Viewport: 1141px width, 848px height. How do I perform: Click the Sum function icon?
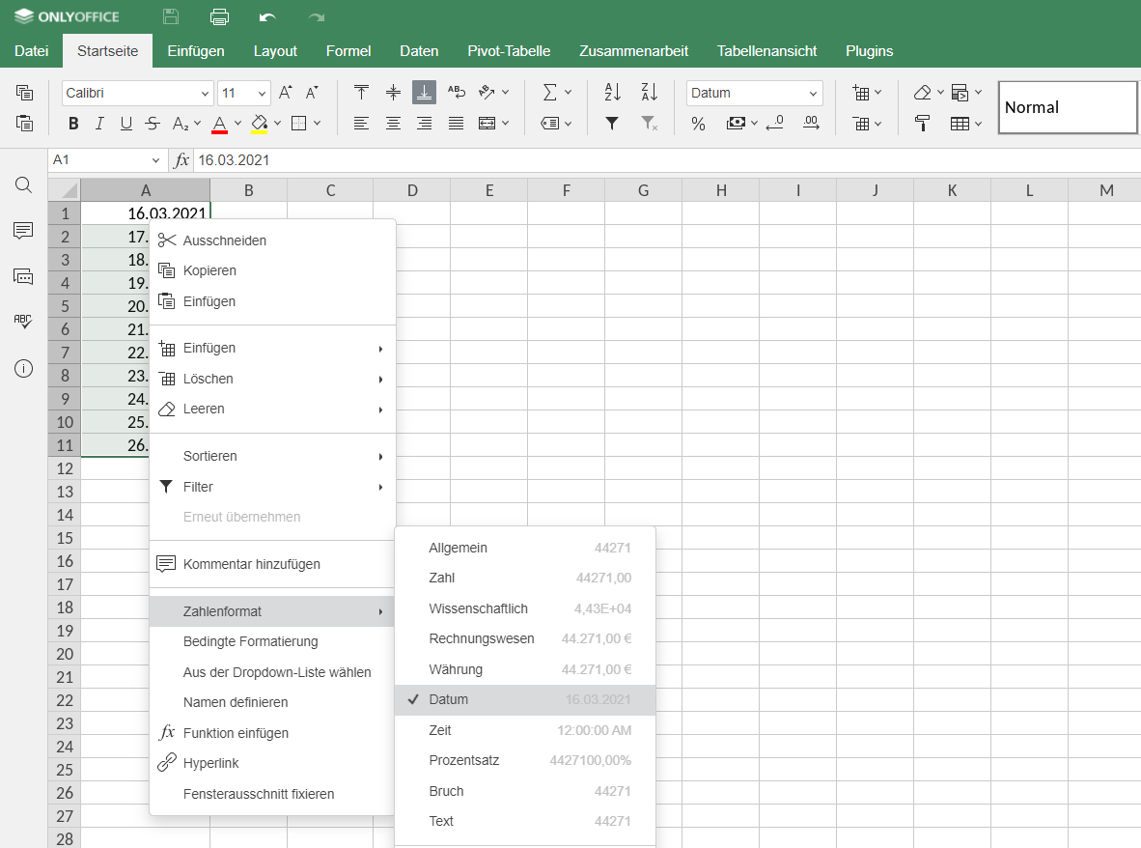[550, 93]
